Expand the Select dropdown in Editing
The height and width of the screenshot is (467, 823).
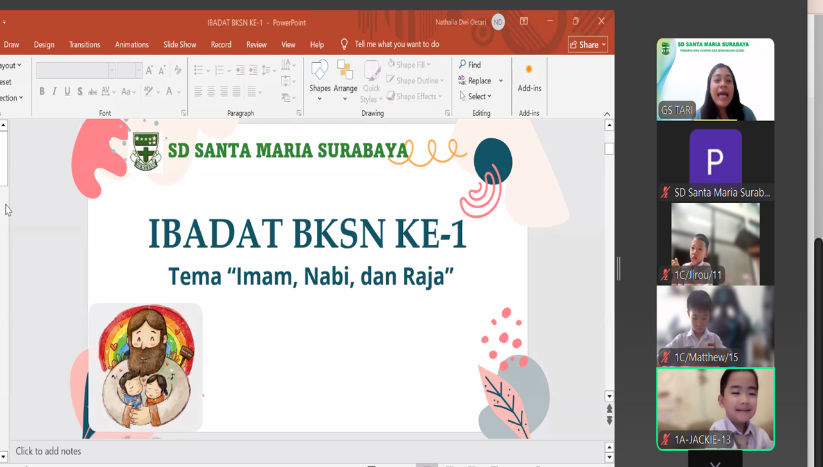(476, 97)
